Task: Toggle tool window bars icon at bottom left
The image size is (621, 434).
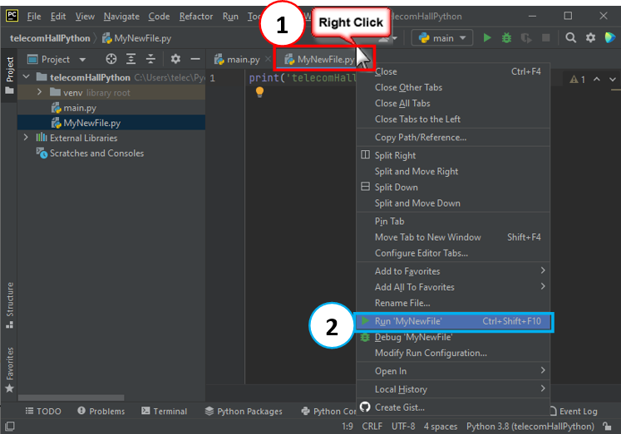Action: [x=9, y=426]
